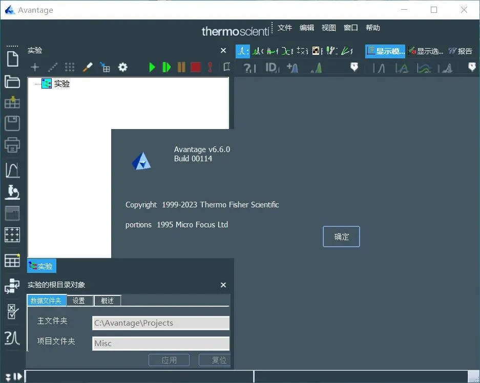Toggle the 显示模... display mode button
The image size is (480, 383).
coord(385,51)
